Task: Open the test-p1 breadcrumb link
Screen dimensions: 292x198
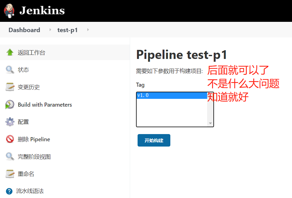Action: [x=67, y=30]
